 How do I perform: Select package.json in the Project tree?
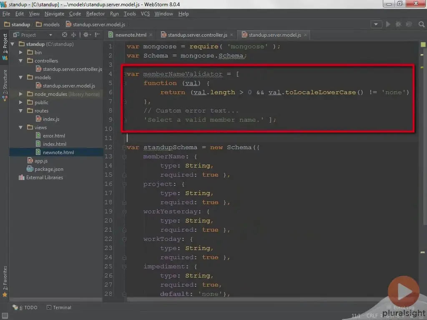45,169
